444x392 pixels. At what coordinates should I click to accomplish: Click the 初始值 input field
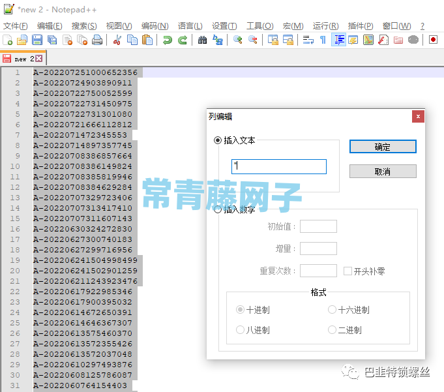tap(318, 226)
